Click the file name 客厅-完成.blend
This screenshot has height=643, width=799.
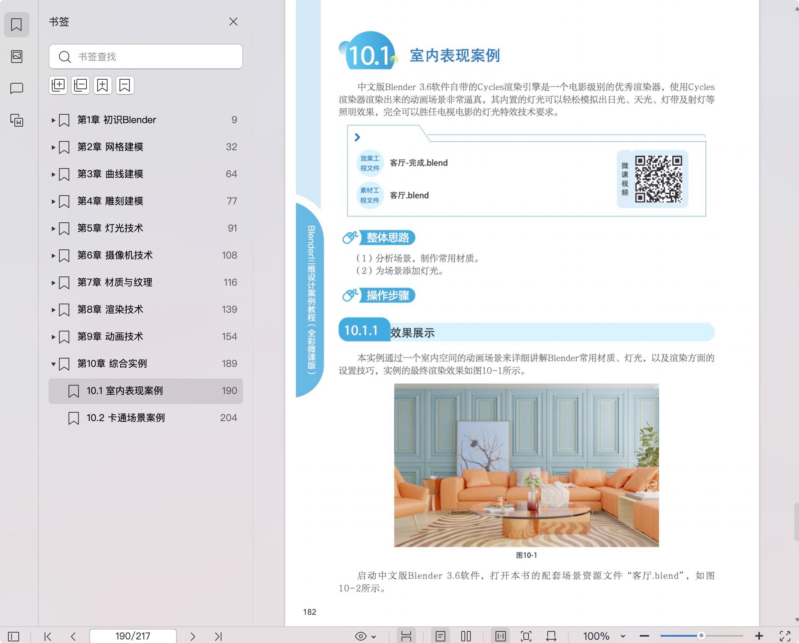tap(419, 163)
